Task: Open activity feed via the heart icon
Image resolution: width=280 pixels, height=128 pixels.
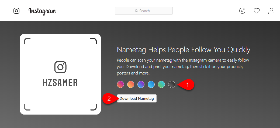Action: click(x=257, y=11)
